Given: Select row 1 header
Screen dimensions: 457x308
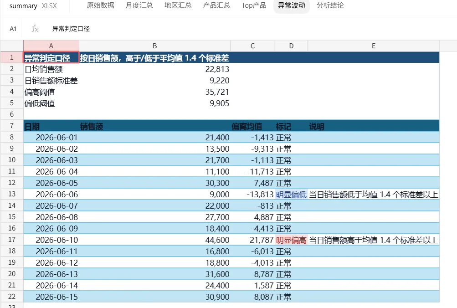Looking at the screenshot, I should coord(12,57).
